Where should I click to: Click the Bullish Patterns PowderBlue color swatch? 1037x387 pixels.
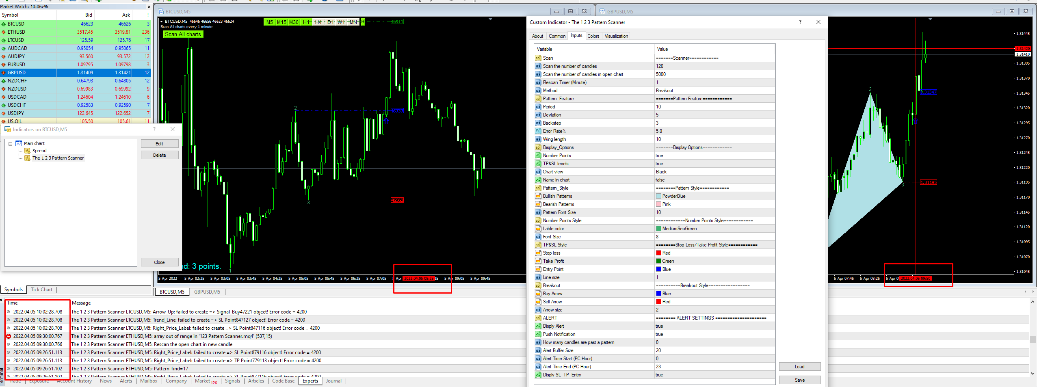[658, 196]
